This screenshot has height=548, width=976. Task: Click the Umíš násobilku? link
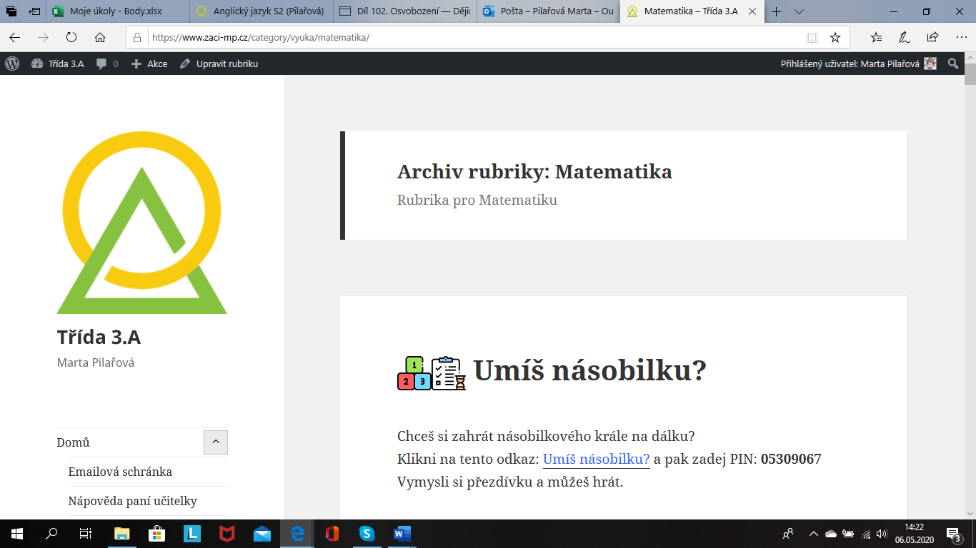point(596,460)
